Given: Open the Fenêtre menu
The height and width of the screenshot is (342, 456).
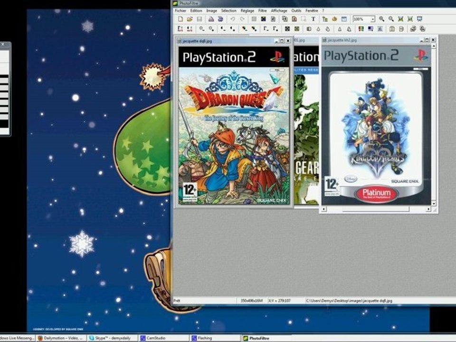Looking at the screenshot, I should tap(312, 10).
